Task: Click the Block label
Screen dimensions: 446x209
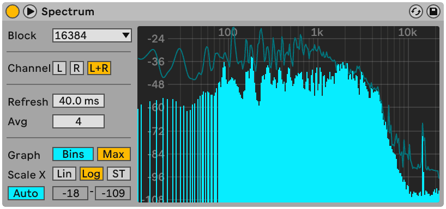Action: click(22, 36)
